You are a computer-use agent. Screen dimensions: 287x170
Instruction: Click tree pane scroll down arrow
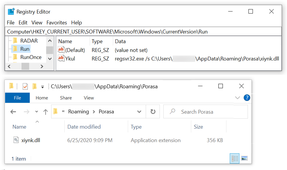point(50,59)
